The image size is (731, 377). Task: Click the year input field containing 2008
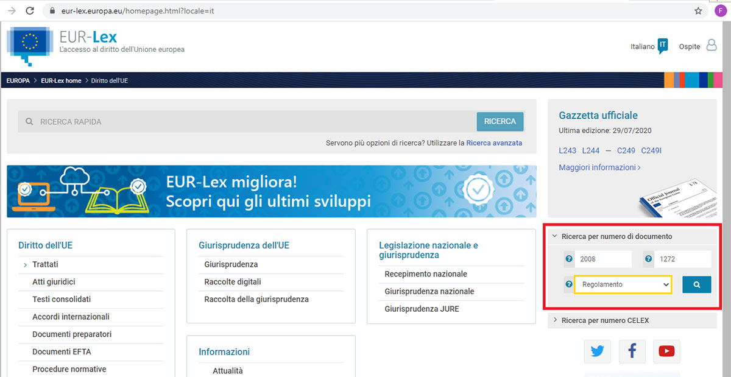point(603,259)
